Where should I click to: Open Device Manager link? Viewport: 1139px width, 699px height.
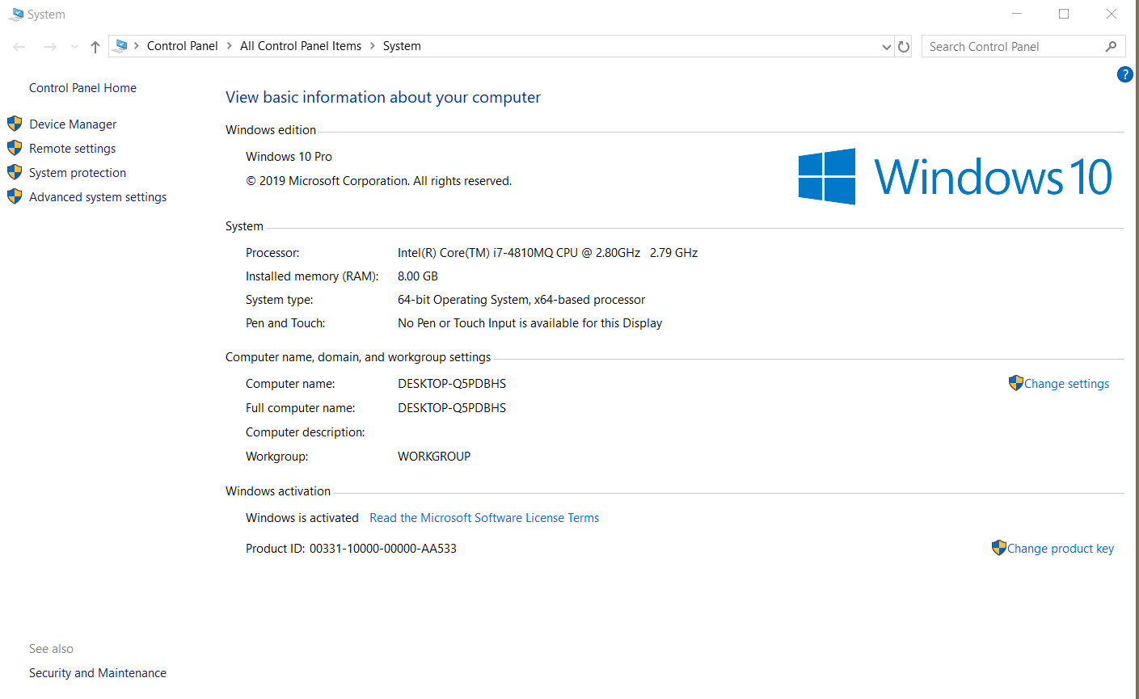click(73, 124)
